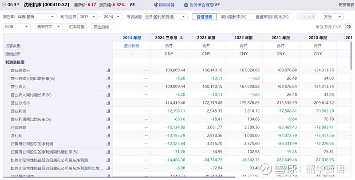Image resolution: width=355 pixels, height=180 pixels.
Task: Switch to the 普通报表 tab
Action: (x=204, y=17)
